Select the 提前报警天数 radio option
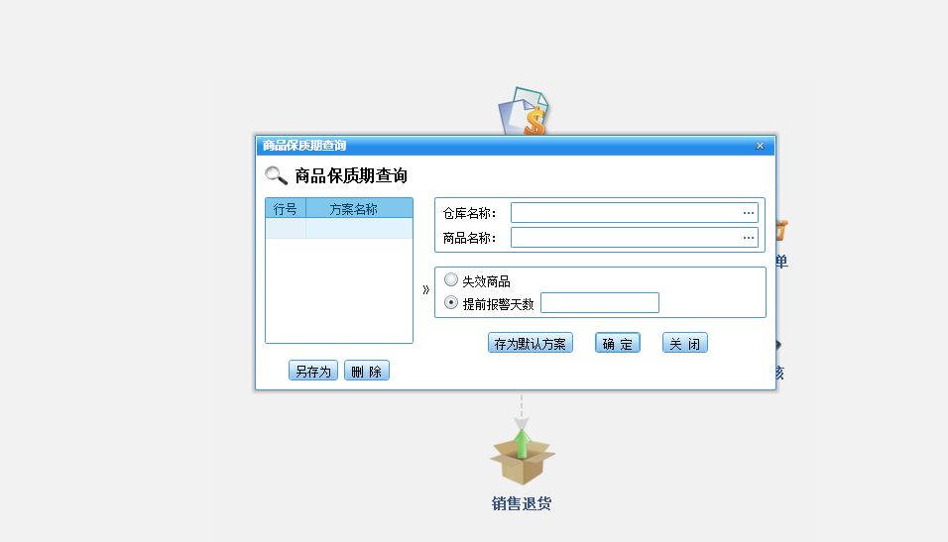Image resolution: width=948 pixels, height=542 pixels. click(x=451, y=303)
